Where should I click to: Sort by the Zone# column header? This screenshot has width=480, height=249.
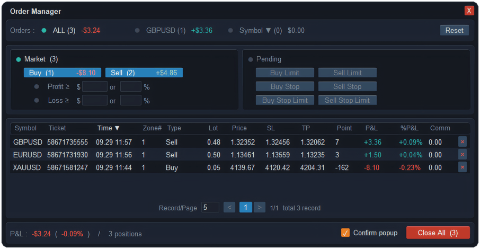152,128
